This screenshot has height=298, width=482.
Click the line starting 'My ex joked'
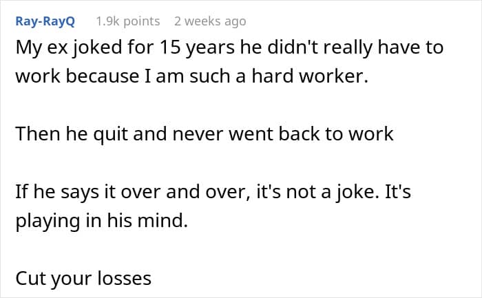(x=229, y=48)
